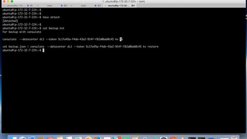Click the red close window button
The image size is (247, 139).
coord(4,2)
